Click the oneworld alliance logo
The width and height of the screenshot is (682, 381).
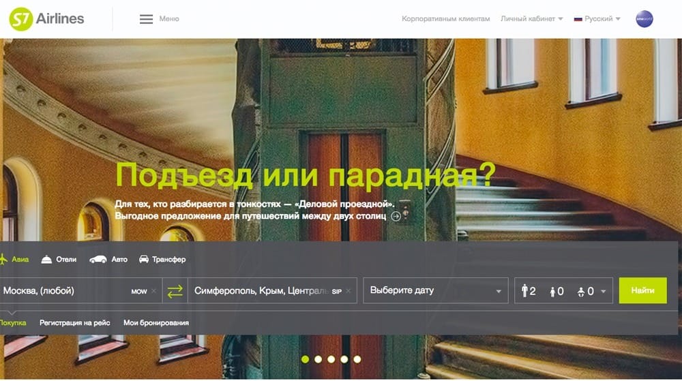pos(644,19)
